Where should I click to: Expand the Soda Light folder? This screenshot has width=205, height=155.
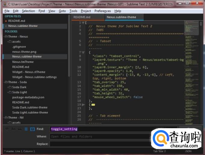click(x=8, y=92)
